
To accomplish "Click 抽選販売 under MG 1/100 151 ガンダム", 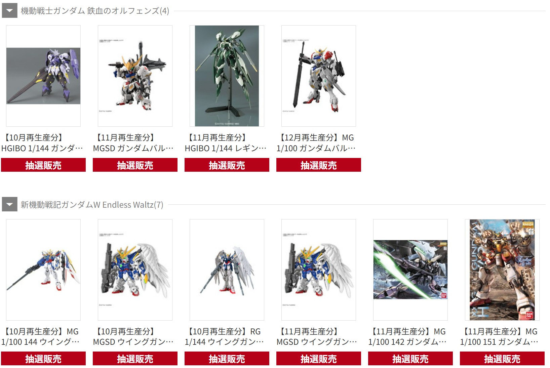I will pos(502,359).
